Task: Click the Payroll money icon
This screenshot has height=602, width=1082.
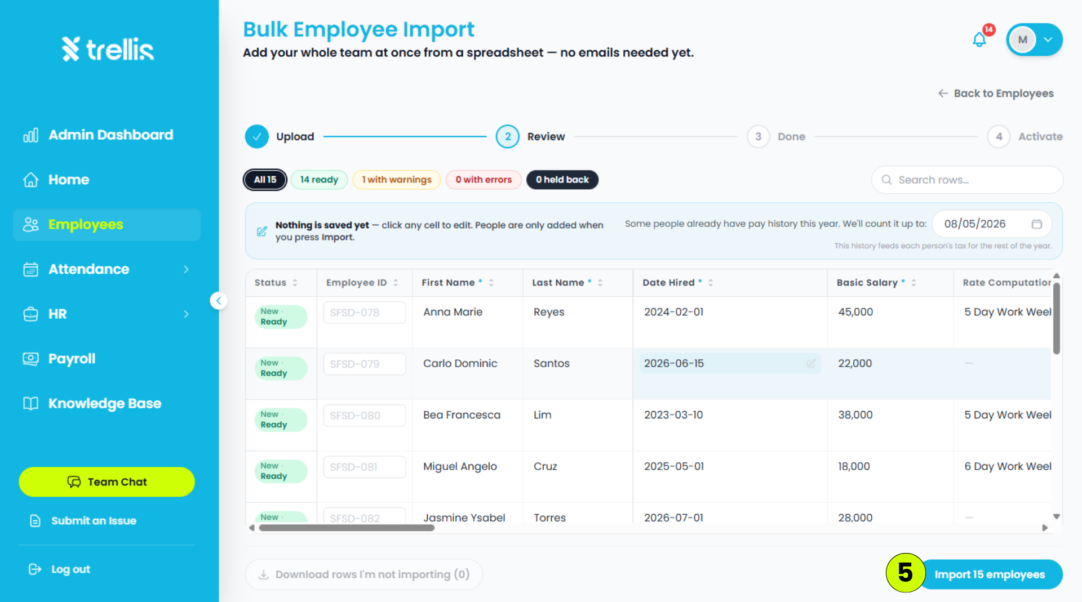Action: point(30,359)
